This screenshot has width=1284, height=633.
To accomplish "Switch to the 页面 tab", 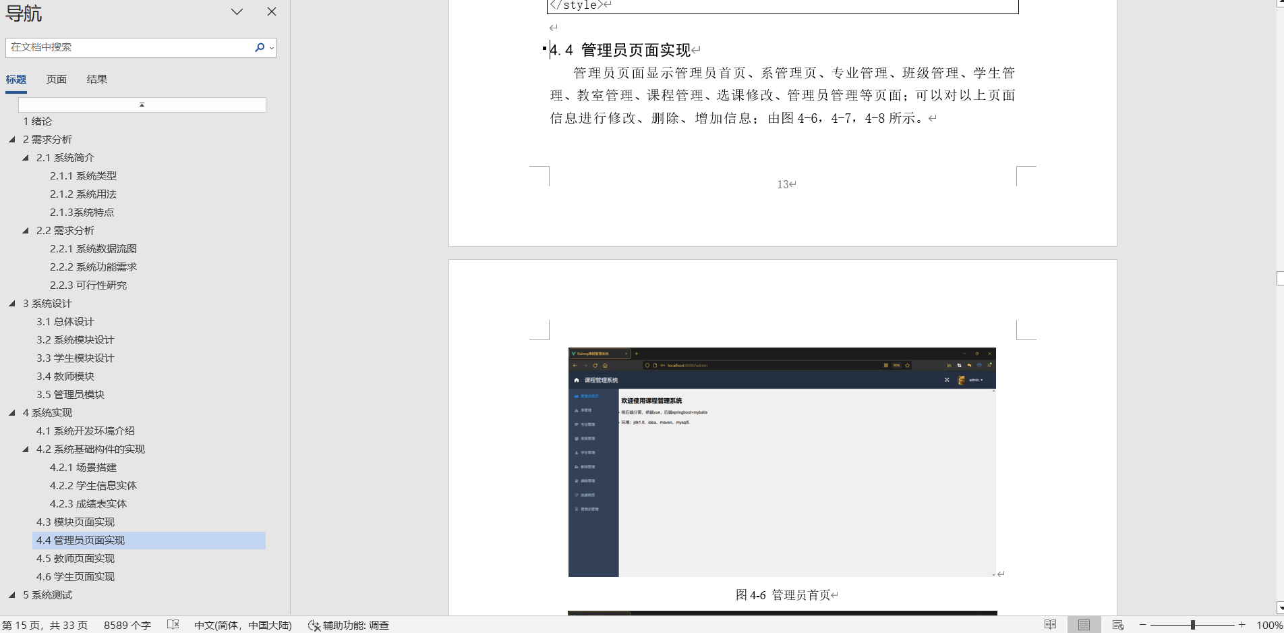I will tap(57, 79).
